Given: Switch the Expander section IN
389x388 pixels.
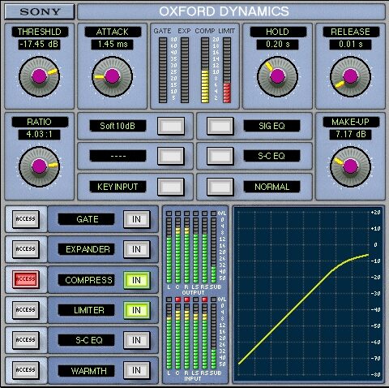Looking at the screenshot, I should point(137,249).
